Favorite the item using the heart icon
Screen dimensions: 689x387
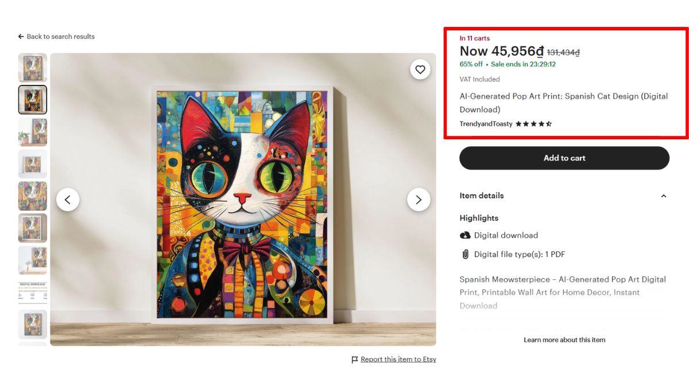tap(420, 69)
